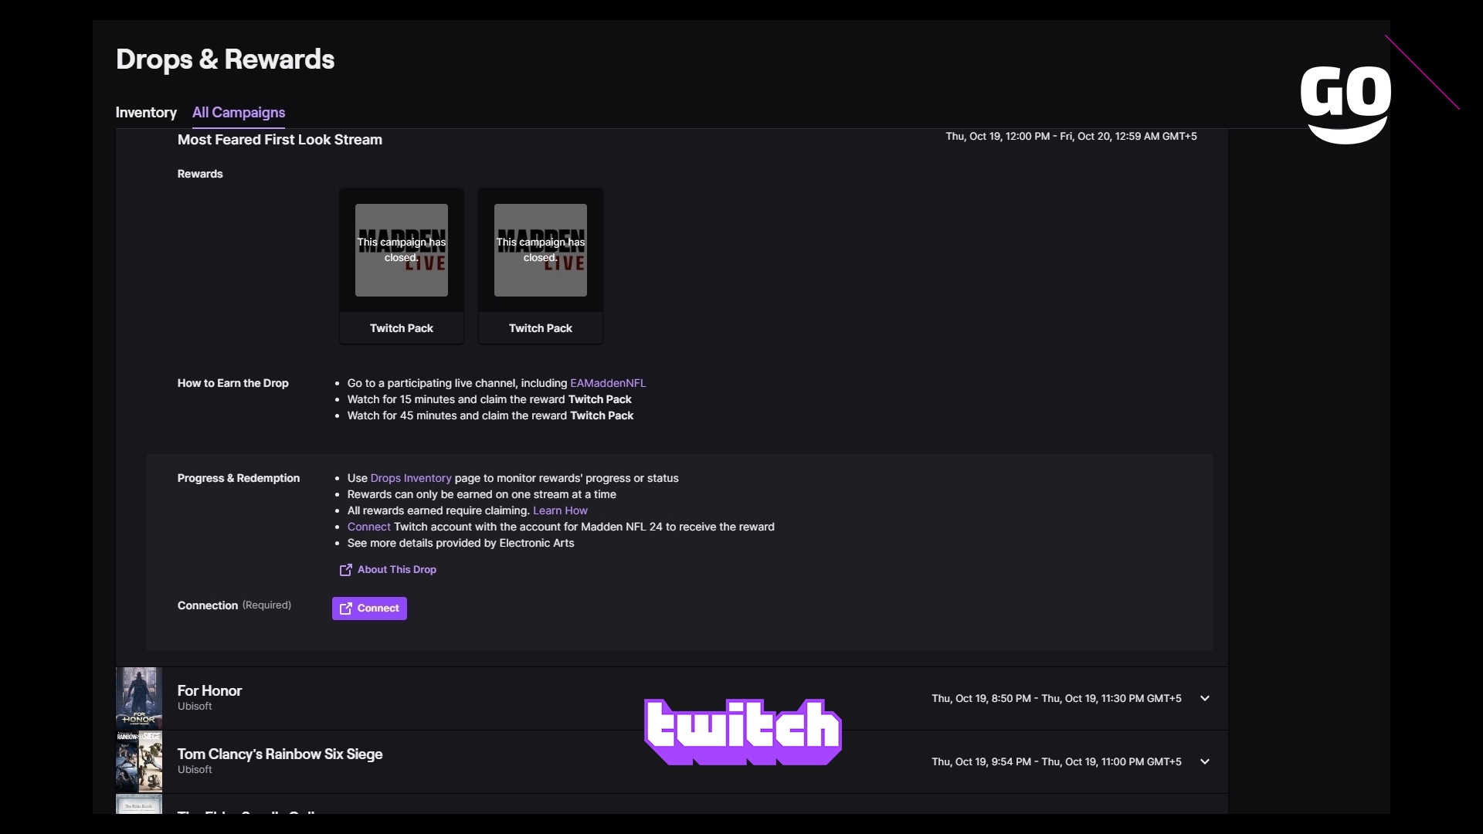Select the All Campaigns tab

239,112
